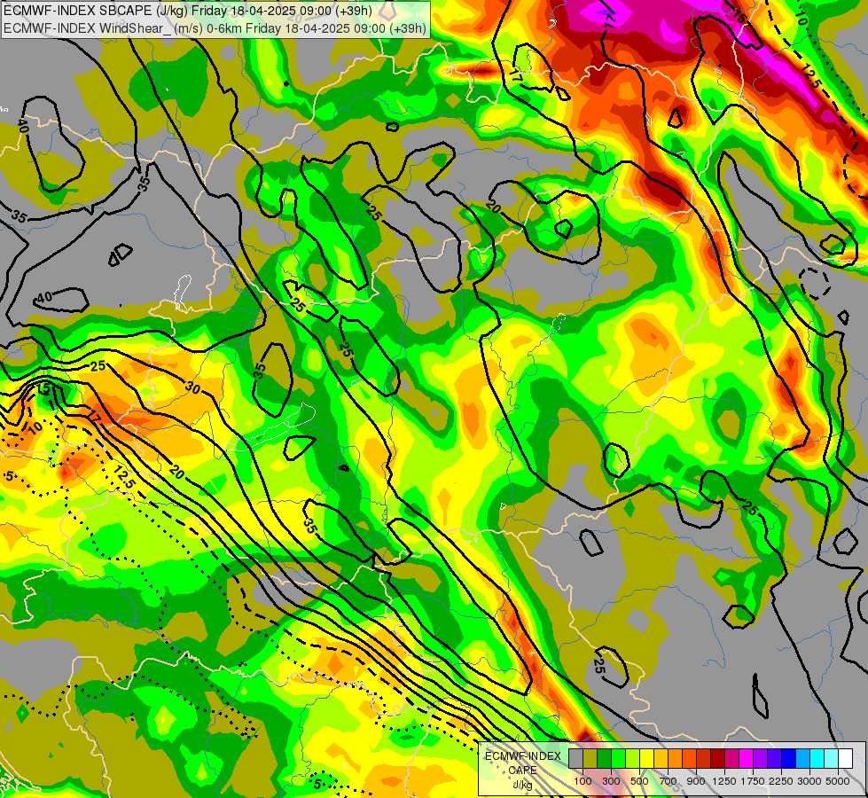The height and width of the screenshot is (798, 868).
Task: Click the '1750' legend scale label
Action: tap(753, 781)
